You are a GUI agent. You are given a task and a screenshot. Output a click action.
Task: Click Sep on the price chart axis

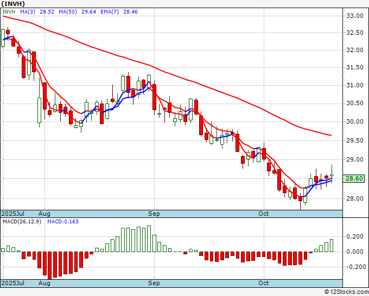pyautogui.click(x=154, y=214)
